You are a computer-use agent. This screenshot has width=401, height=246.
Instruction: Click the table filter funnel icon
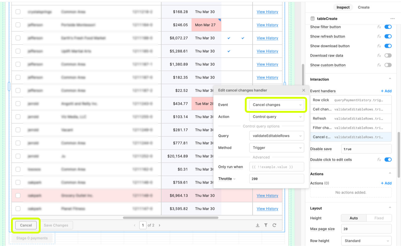[x=266, y=225]
